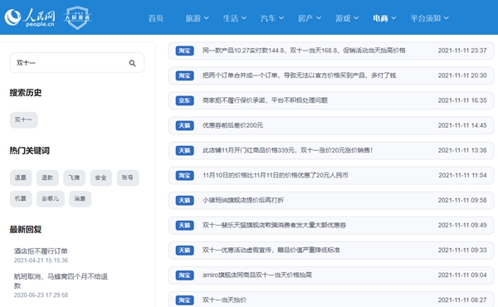Focus the 双十一 search input field
498x307 pixels.
[x=77, y=63]
